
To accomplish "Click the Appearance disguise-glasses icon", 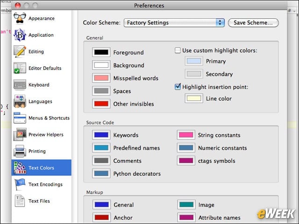I will point(20,18).
